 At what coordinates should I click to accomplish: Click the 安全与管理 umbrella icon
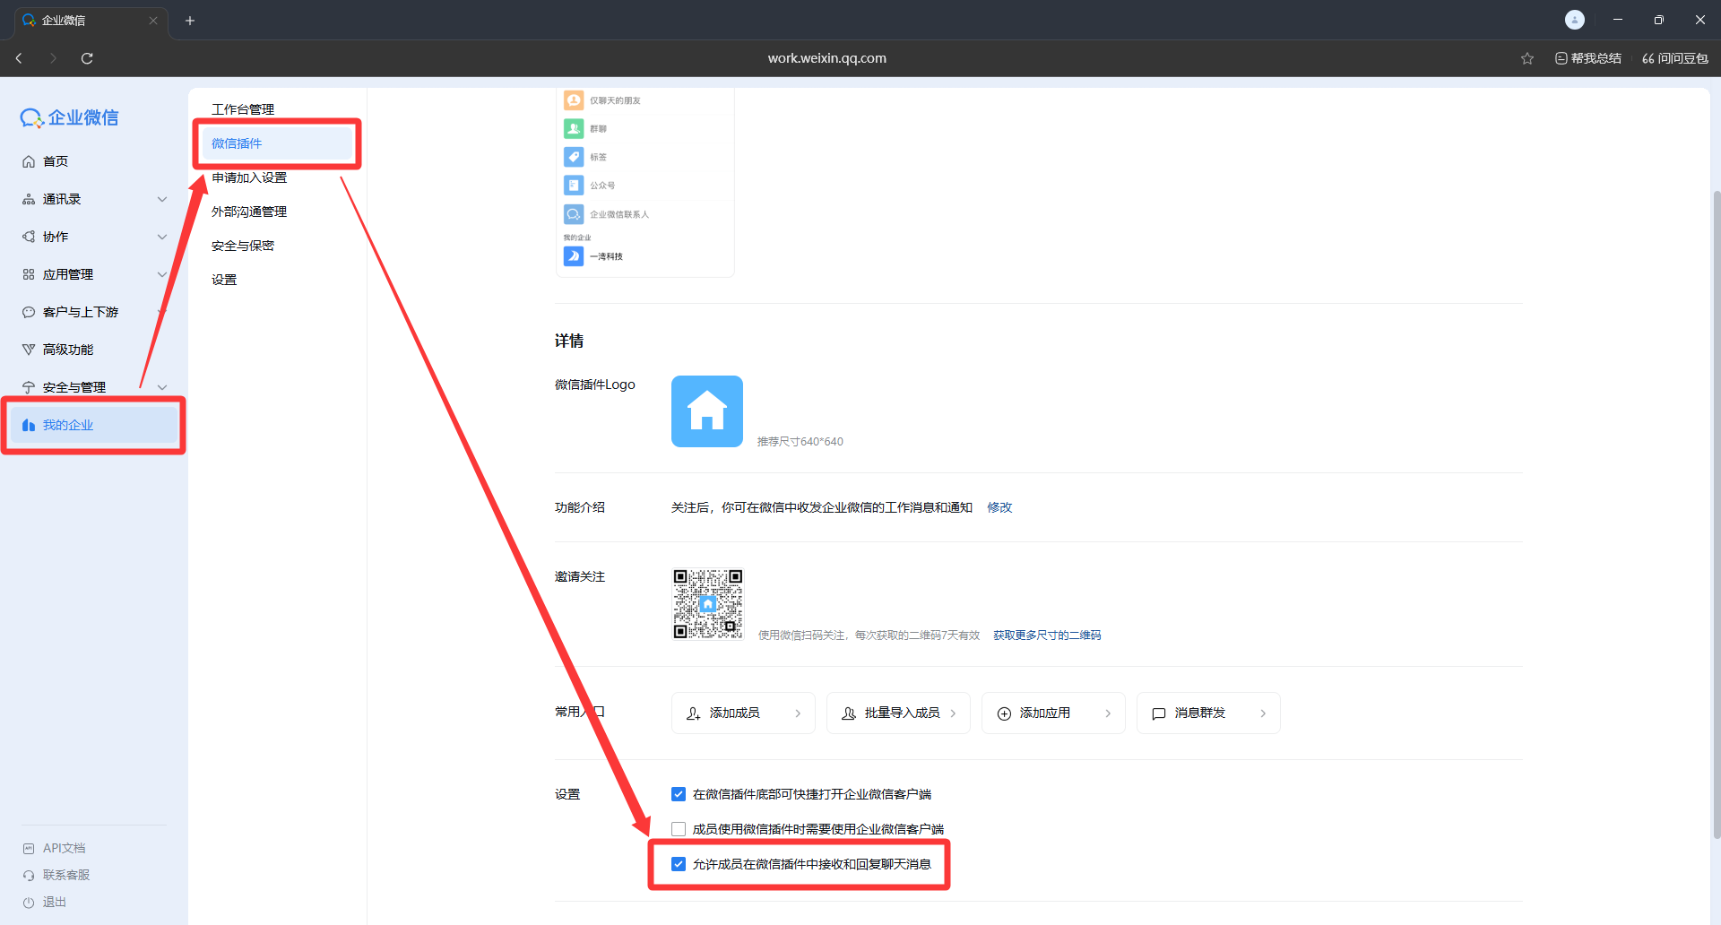(29, 387)
